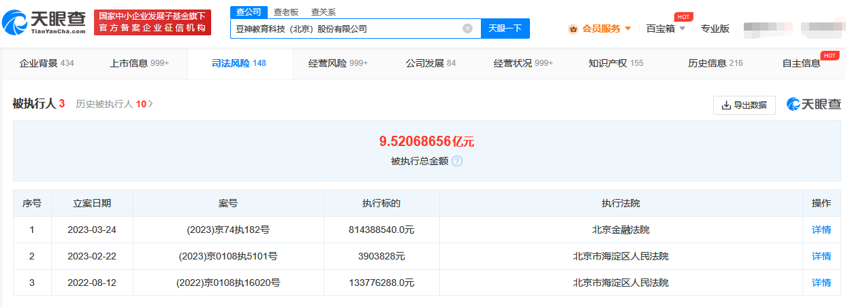Click 北京市海淀区人民法院 in row 2
The width and height of the screenshot is (846, 307).
tap(621, 256)
